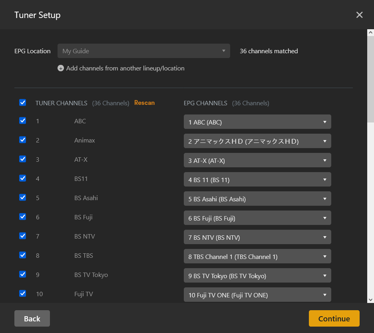Uncheck the TUNER CHANNELS select-all checkbox
Viewport: 374px width, 333px height.
pyautogui.click(x=22, y=102)
